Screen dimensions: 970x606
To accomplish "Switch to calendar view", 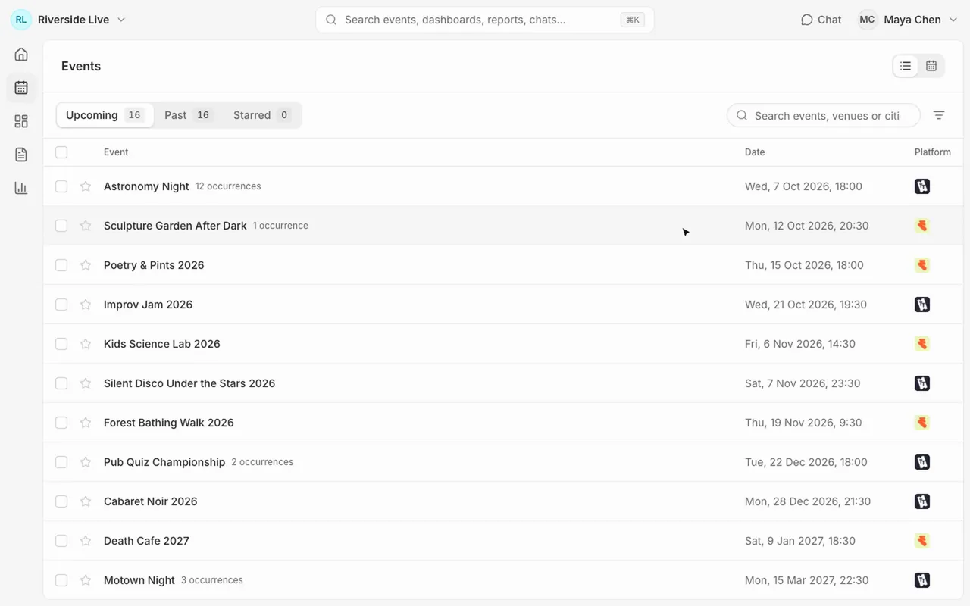I will tap(931, 66).
